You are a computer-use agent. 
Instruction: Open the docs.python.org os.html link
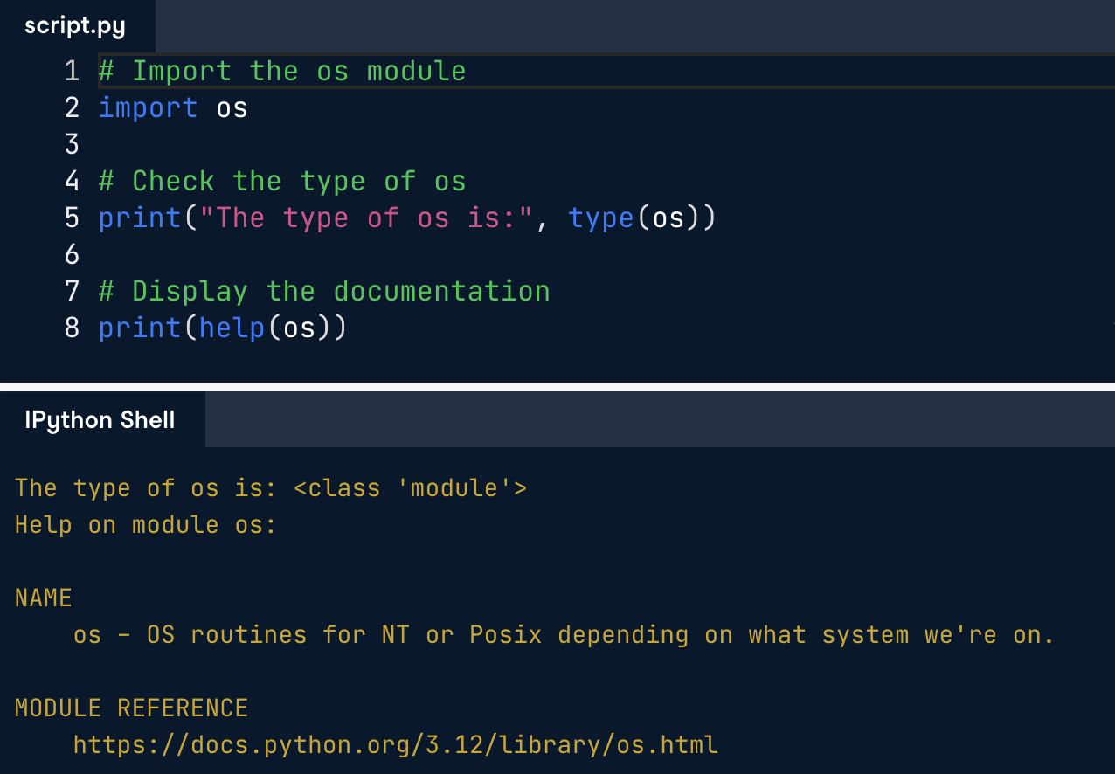pos(395,744)
